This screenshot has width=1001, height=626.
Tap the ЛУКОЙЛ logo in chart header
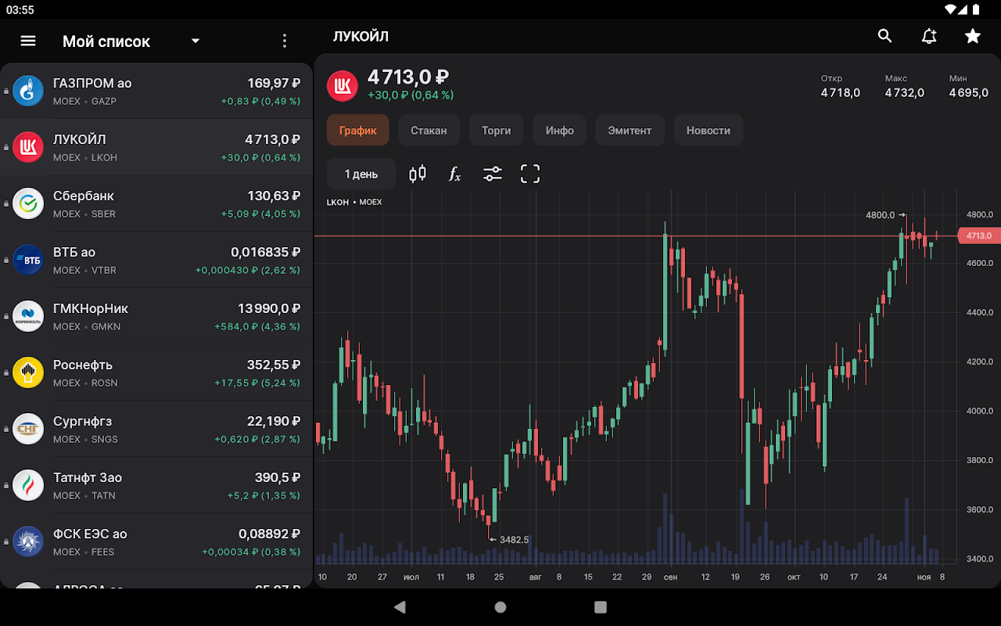tap(343, 86)
